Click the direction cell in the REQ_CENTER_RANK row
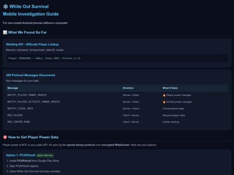 pos(131,122)
